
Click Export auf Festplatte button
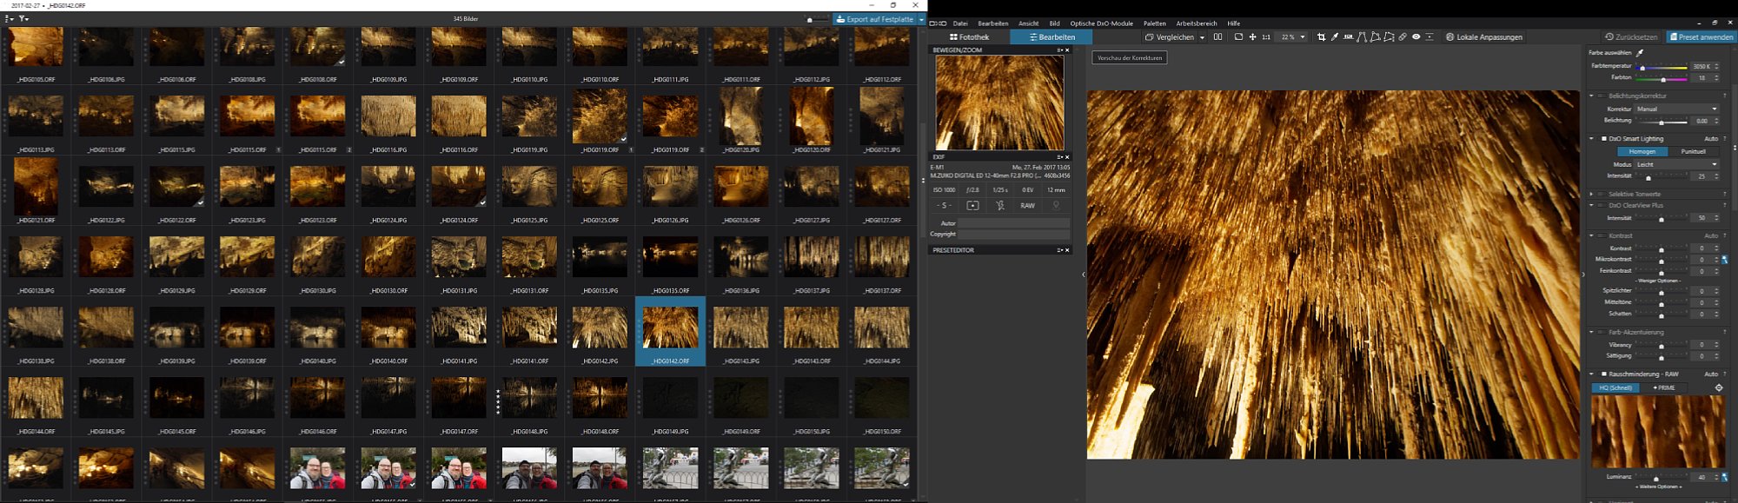875,19
